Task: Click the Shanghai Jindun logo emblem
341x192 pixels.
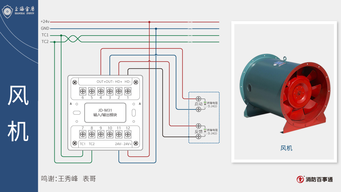Action: tap(7, 11)
